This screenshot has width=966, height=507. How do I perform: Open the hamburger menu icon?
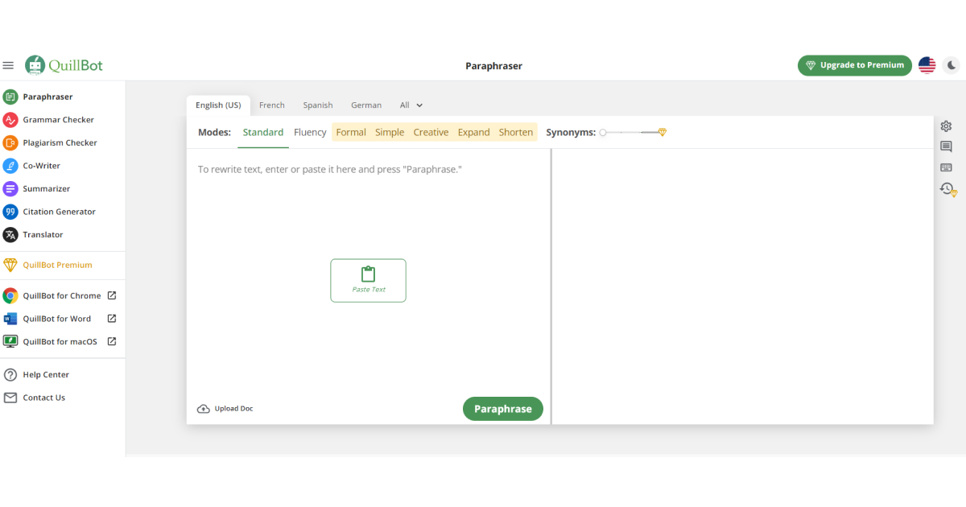pyautogui.click(x=8, y=65)
